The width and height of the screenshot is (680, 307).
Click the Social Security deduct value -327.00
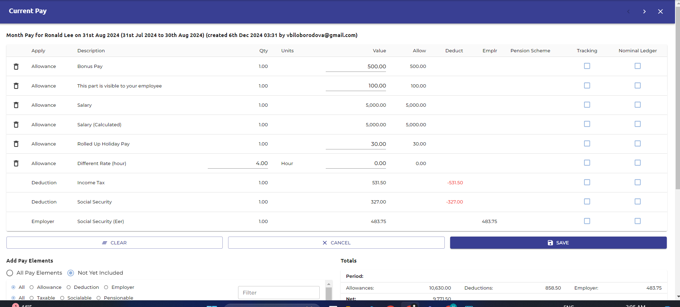454,202
